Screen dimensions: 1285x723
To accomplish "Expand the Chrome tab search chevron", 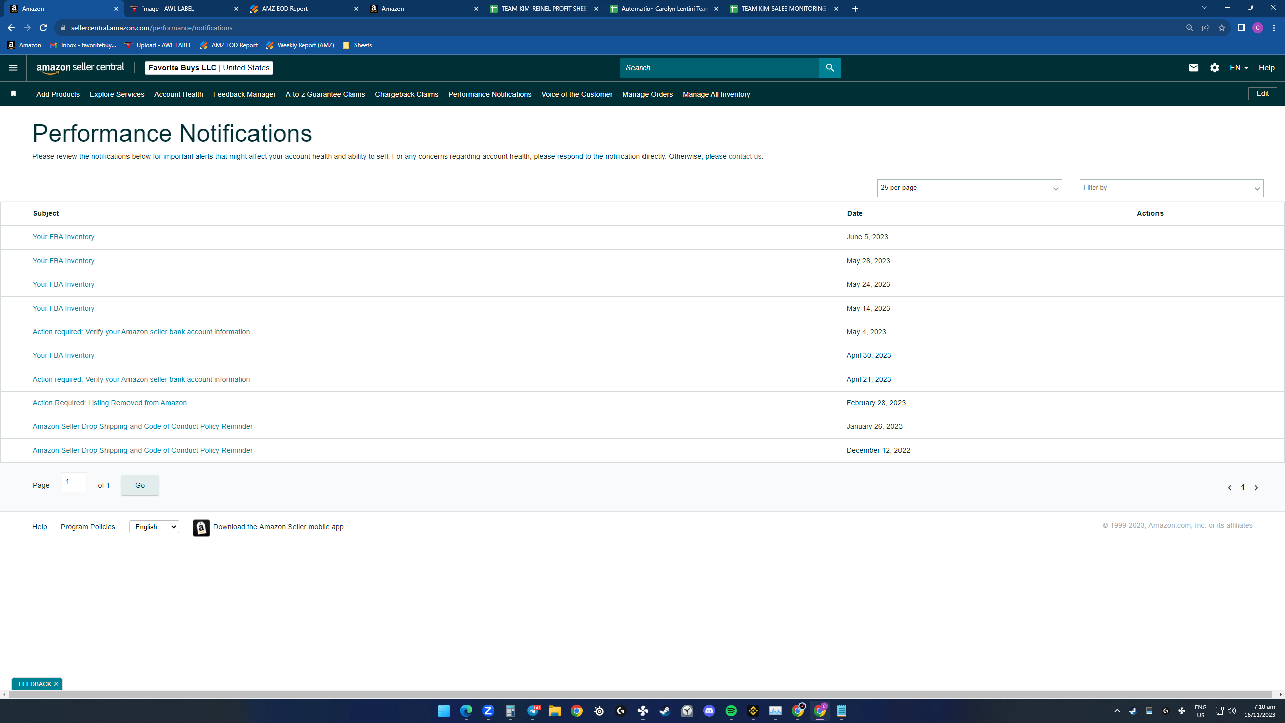I will [1204, 8].
